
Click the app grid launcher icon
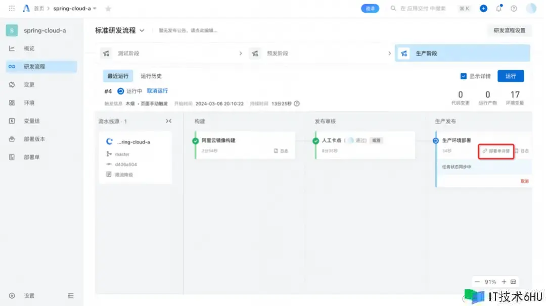pyautogui.click(x=12, y=9)
